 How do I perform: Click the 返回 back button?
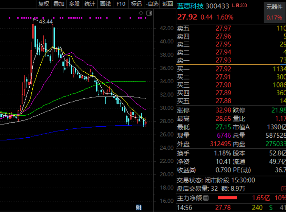(x=167, y=4)
